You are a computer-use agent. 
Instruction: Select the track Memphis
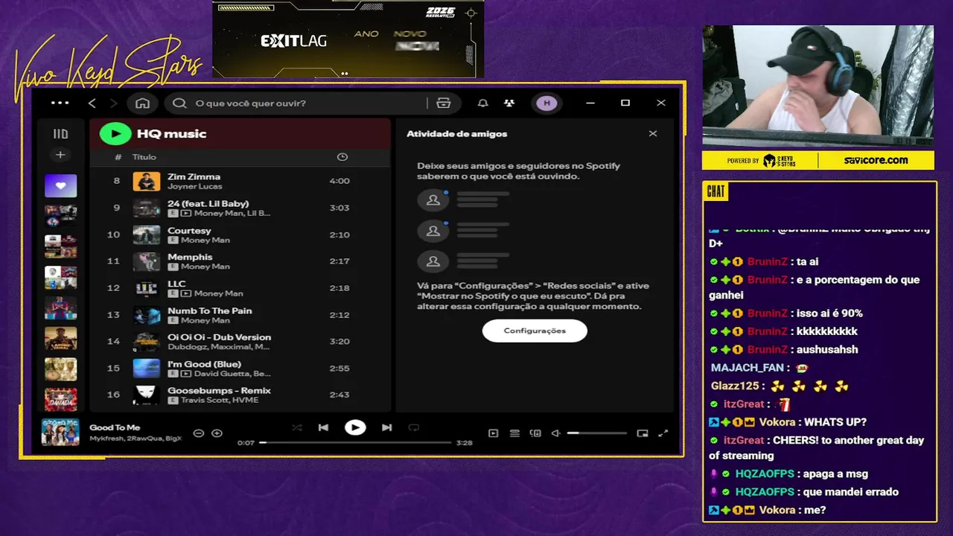(240, 261)
